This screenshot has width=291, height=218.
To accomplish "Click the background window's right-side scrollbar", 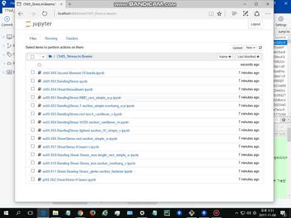I will pyautogui.click(x=289, y=133).
